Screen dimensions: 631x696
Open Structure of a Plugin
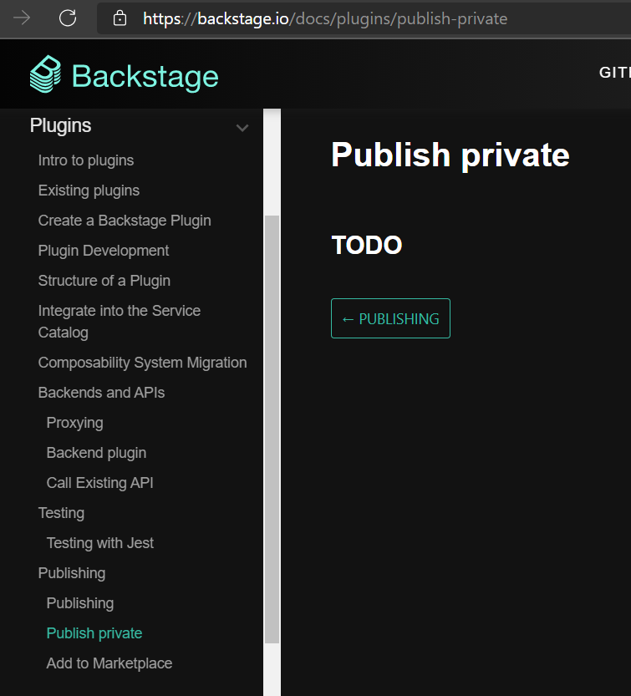pos(104,281)
